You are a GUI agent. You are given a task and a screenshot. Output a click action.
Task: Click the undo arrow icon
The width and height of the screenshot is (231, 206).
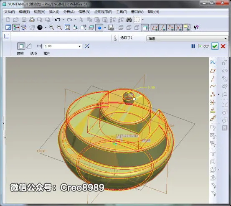(x=58, y=20)
